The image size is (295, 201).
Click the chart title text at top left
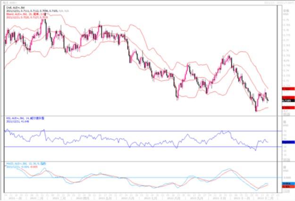click(x=10, y=3)
